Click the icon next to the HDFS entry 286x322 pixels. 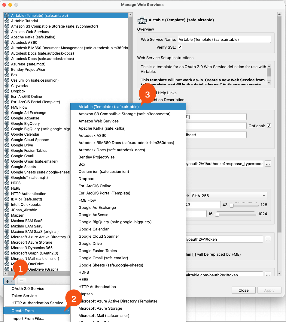coord(7,183)
